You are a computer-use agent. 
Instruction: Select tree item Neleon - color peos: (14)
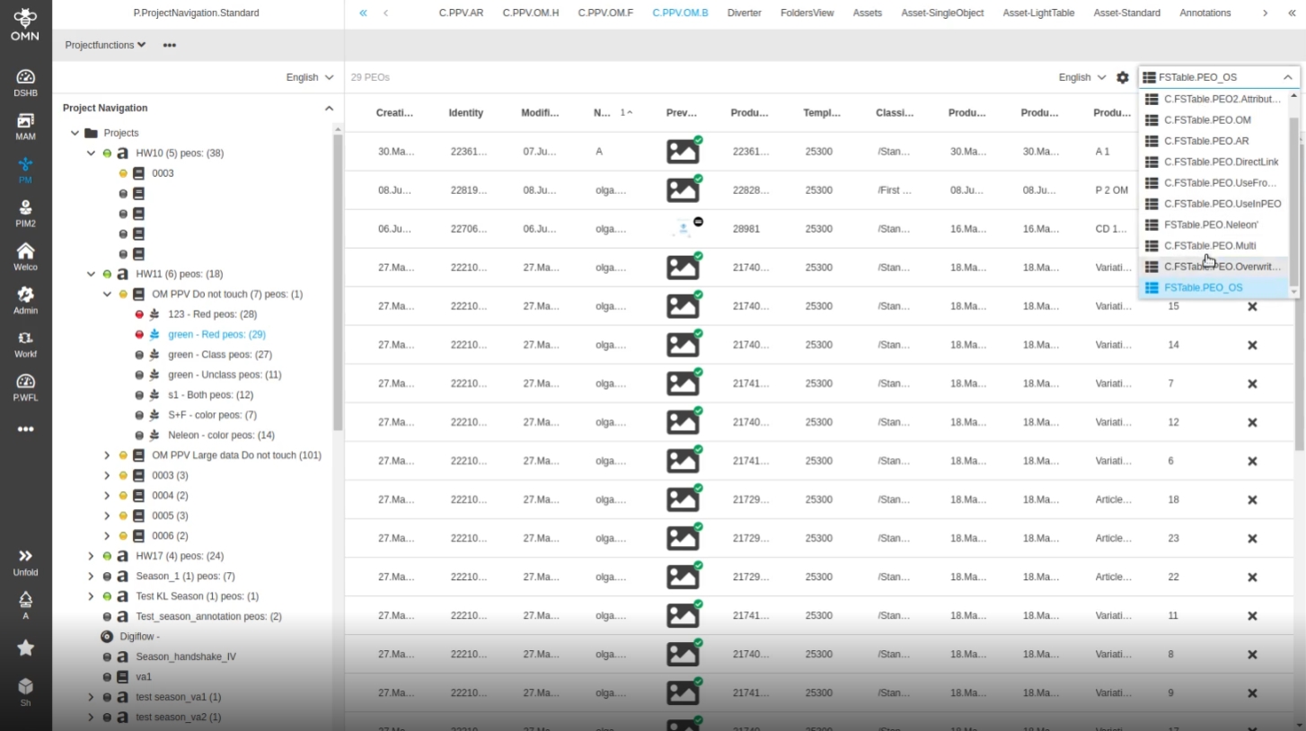click(x=222, y=436)
